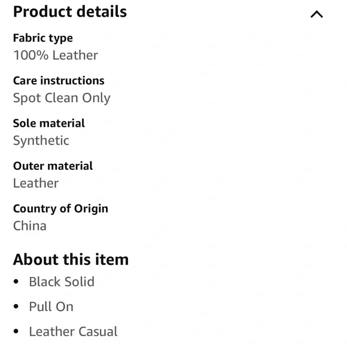Select the Care instructions label
Screen dimensions: 347x347
tap(59, 81)
